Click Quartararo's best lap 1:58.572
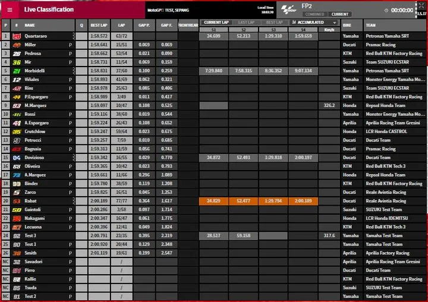The image size is (428, 302). click(x=99, y=36)
